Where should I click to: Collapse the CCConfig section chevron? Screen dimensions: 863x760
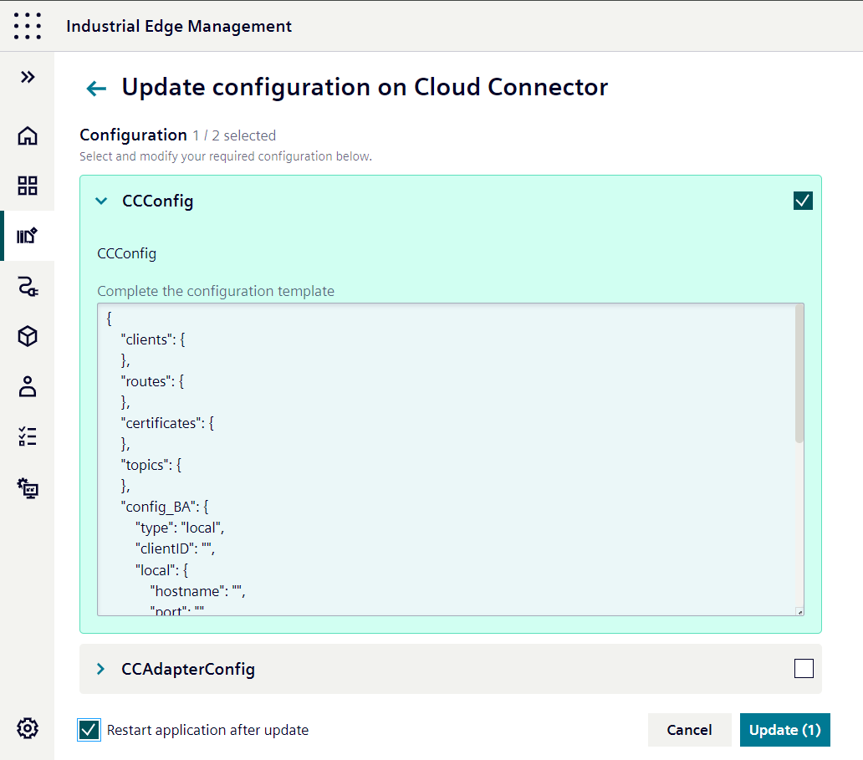(101, 201)
